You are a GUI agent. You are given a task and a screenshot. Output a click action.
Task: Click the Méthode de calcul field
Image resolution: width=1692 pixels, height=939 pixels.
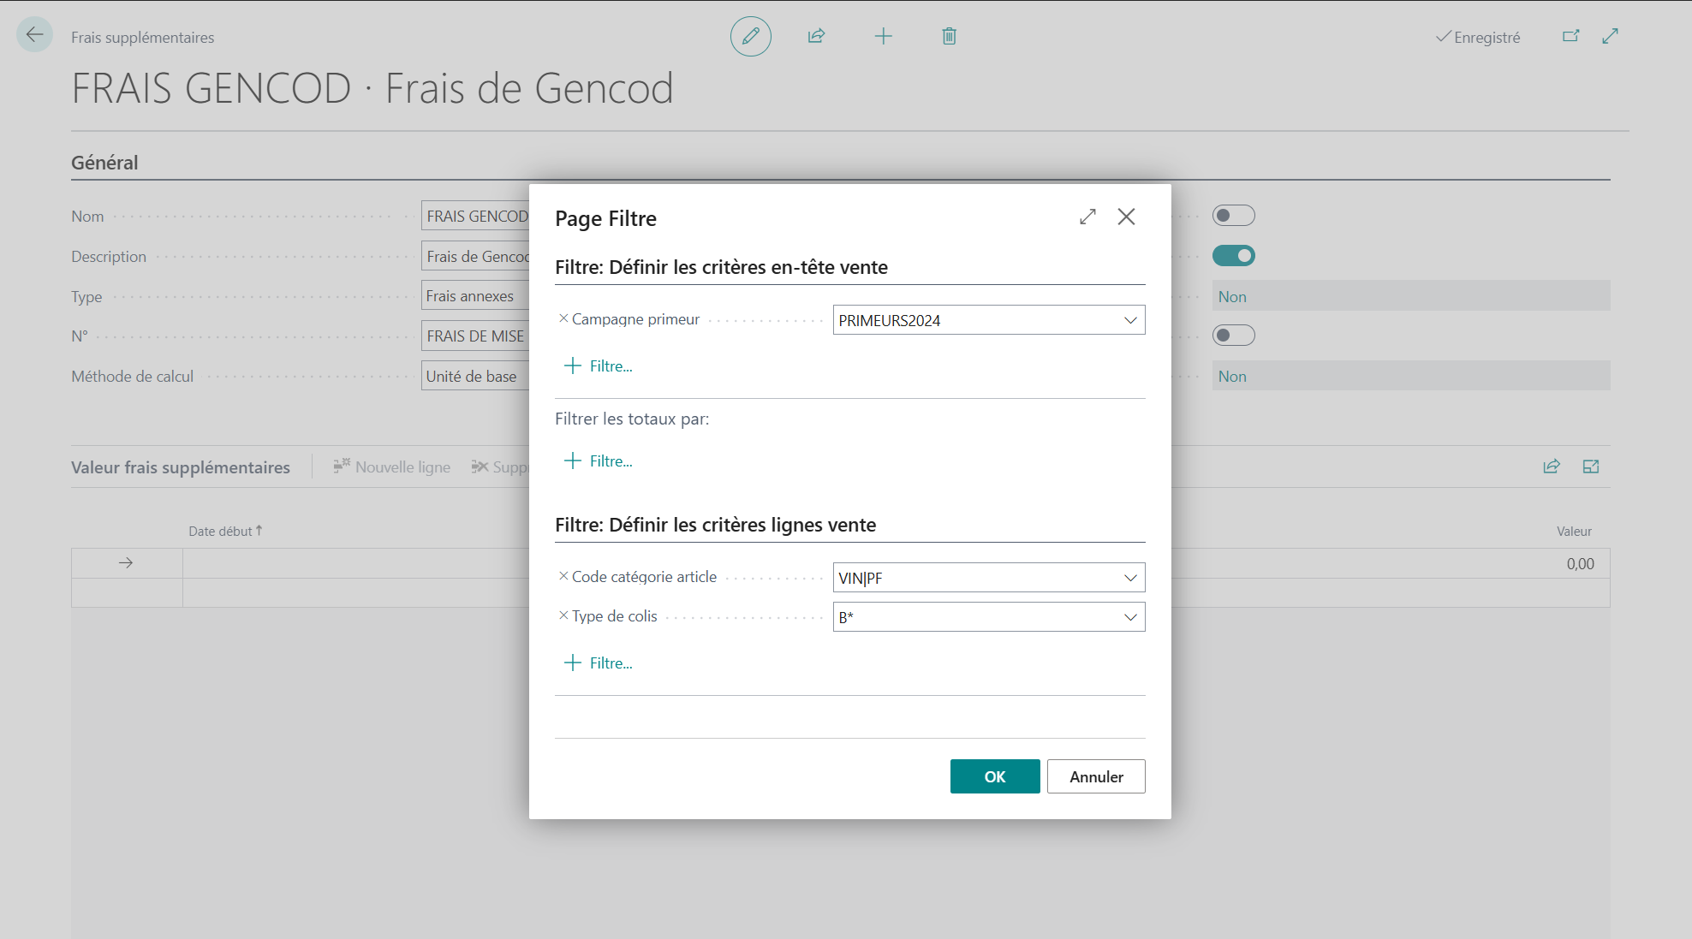click(x=476, y=376)
